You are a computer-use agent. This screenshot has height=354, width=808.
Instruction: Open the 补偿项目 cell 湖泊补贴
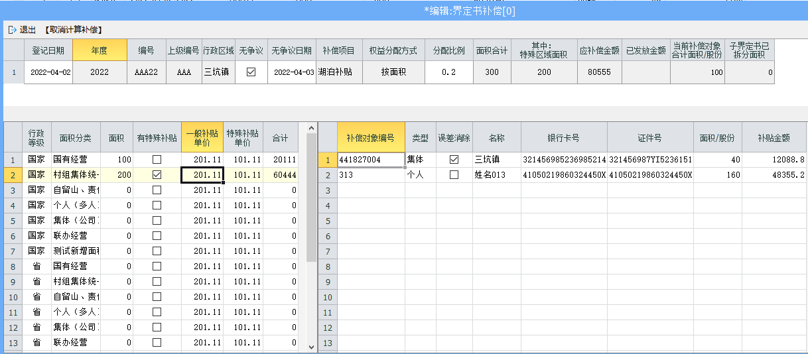(338, 72)
